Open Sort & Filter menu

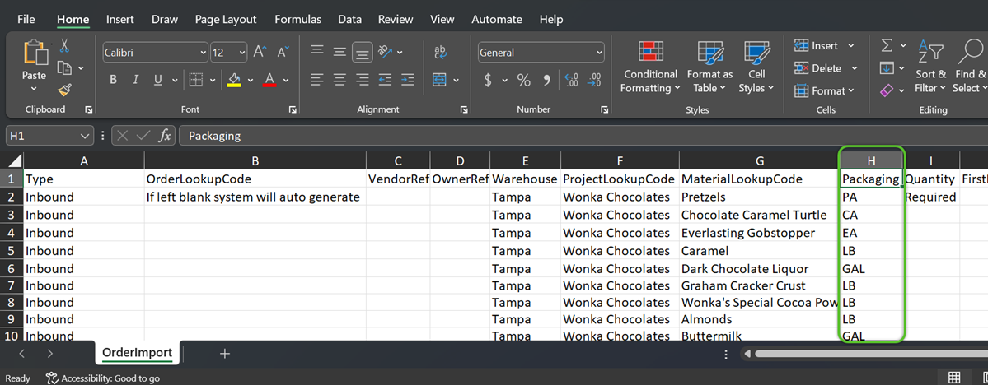[931, 67]
